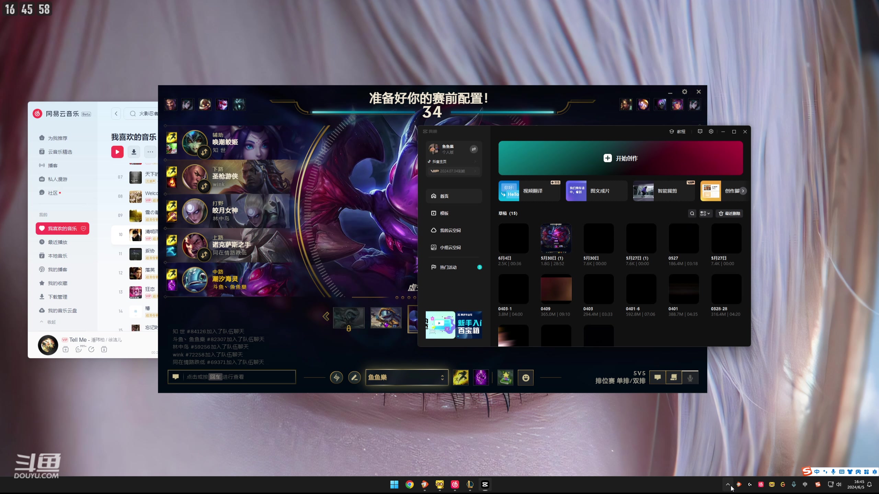Open draft view layout dropdown in JianYing
The height and width of the screenshot is (494, 879).
[x=705, y=213]
